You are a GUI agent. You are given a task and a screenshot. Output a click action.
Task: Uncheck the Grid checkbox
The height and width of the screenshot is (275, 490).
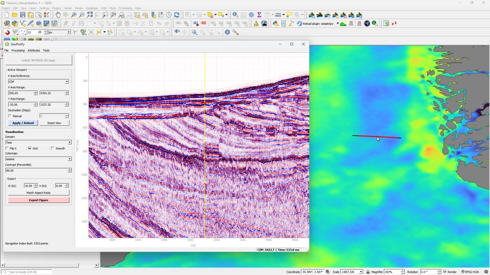[x=30, y=149]
